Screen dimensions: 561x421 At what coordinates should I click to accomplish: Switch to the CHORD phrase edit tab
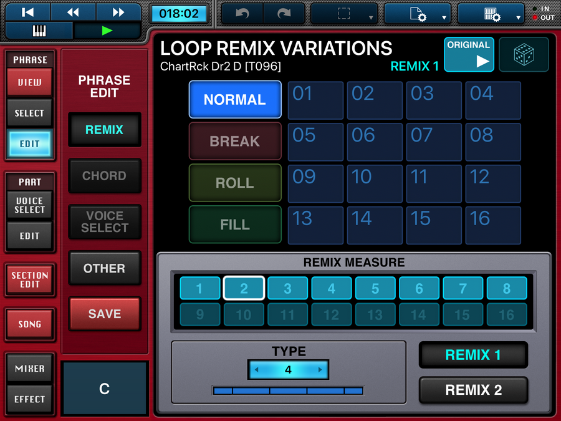pyautogui.click(x=104, y=176)
